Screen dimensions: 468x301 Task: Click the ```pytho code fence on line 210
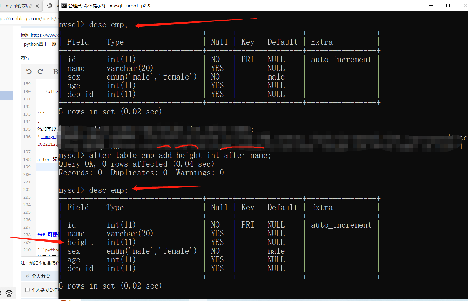pyautogui.click(x=48, y=250)
